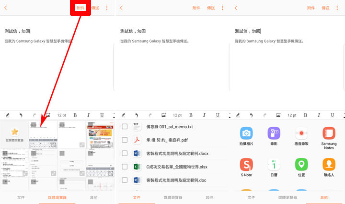Image resolution: width=345 pixels, height=204 pixels.
Task: Select the 語音錄製 voice recording icon
Action: click(301, 133)
